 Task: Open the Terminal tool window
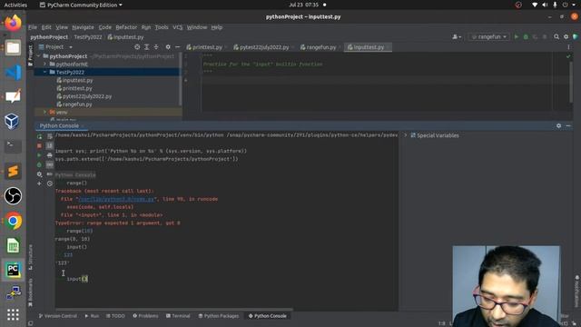click(178, 316)
